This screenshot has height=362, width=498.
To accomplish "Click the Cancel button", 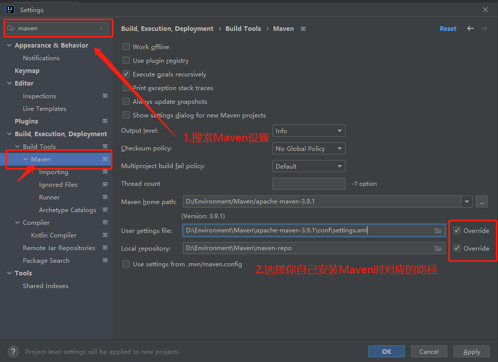I will (x=429, y=351).
